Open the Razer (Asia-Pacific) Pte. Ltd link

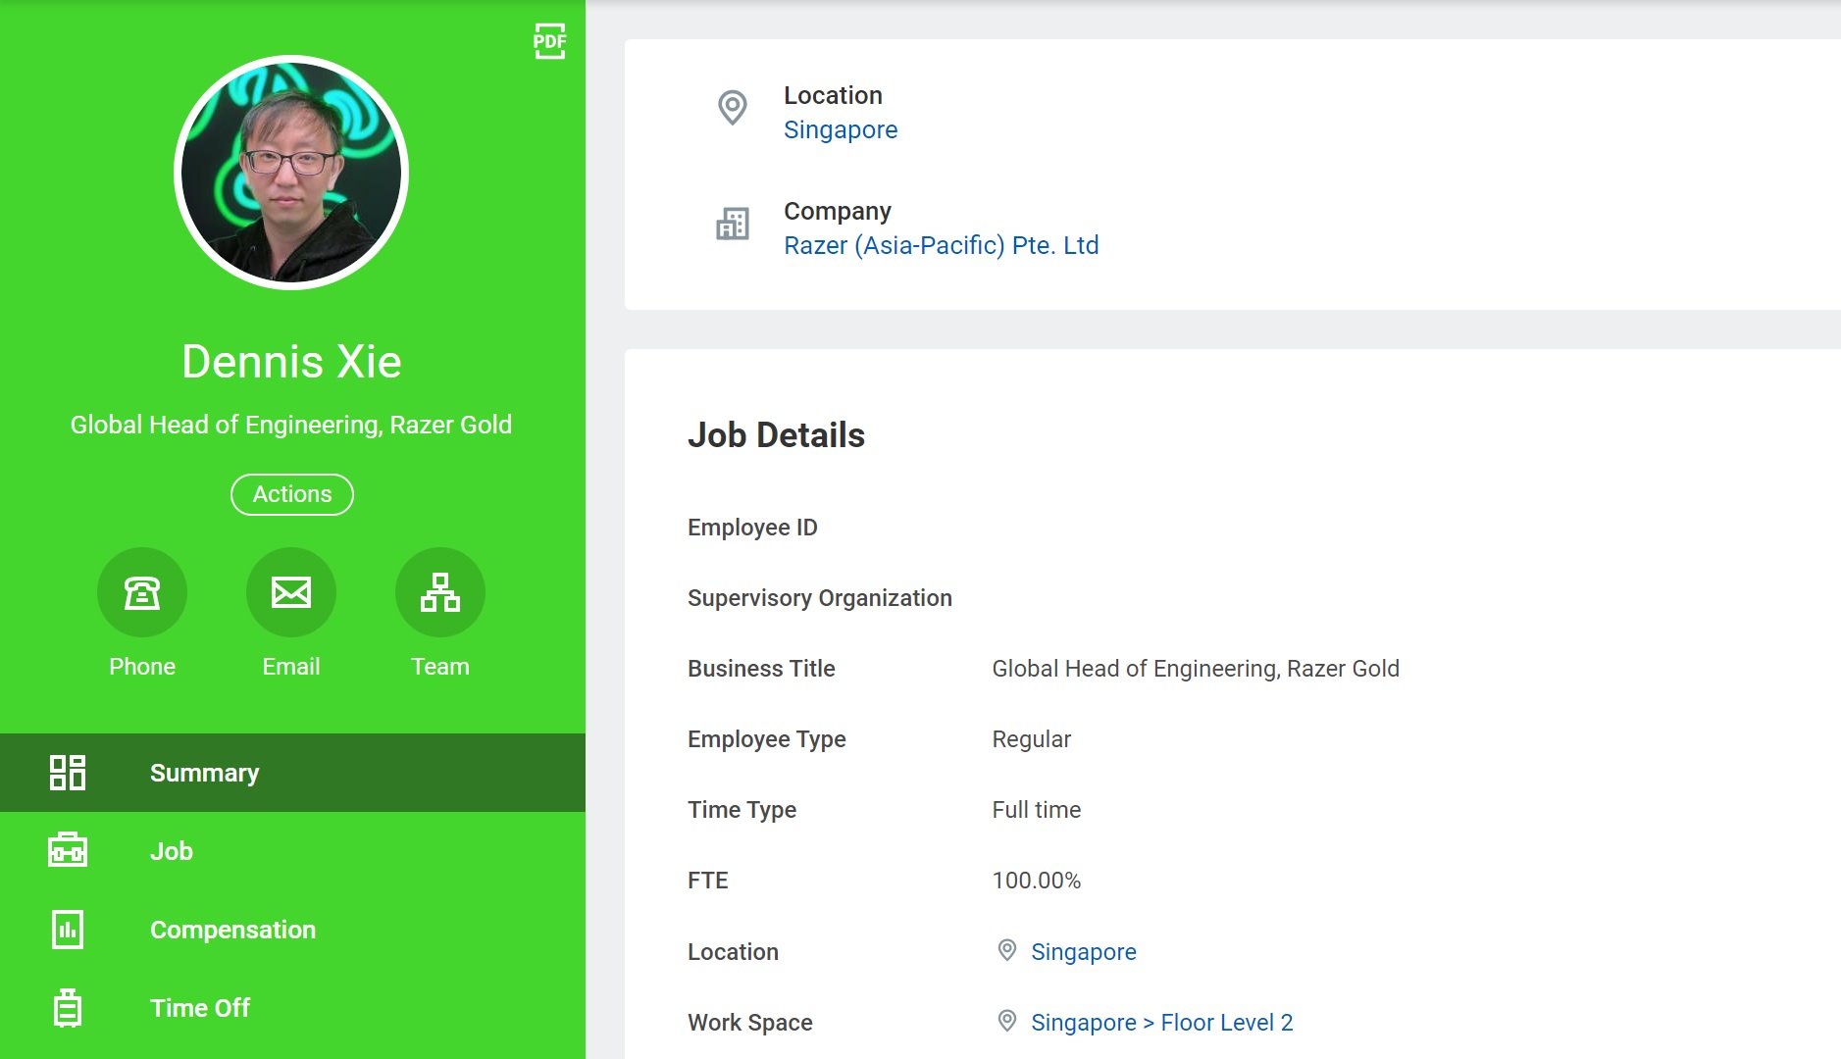point(942,245)
